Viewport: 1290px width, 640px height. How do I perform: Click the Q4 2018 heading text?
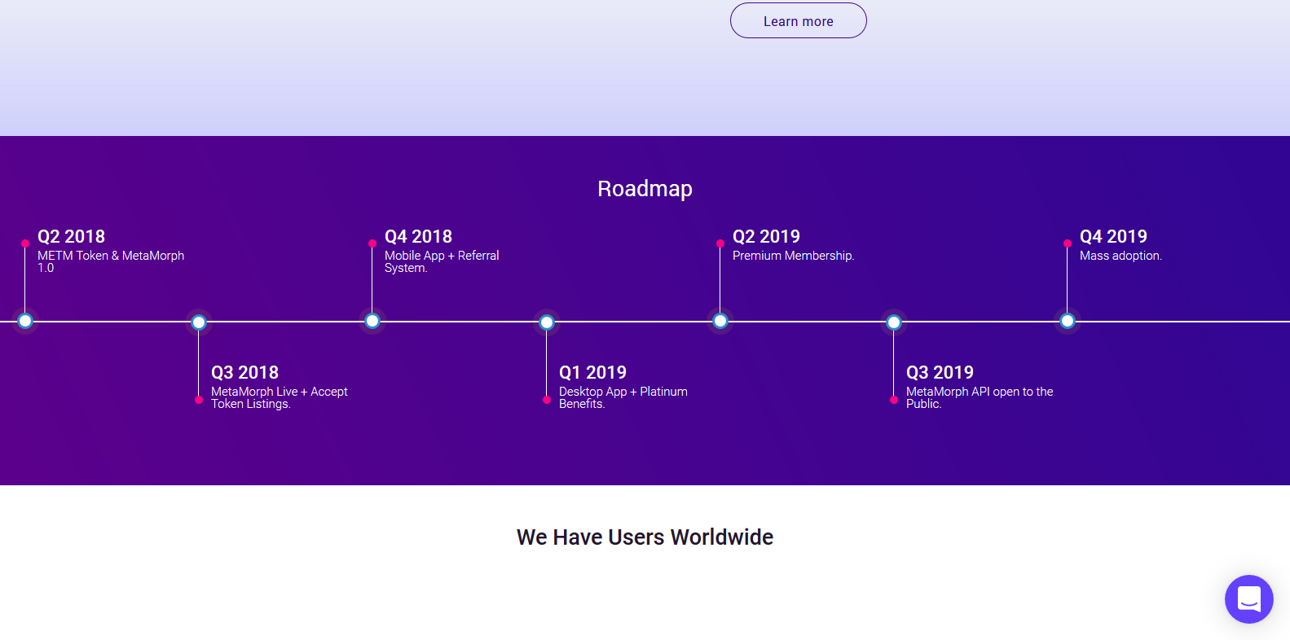[418, 236]
